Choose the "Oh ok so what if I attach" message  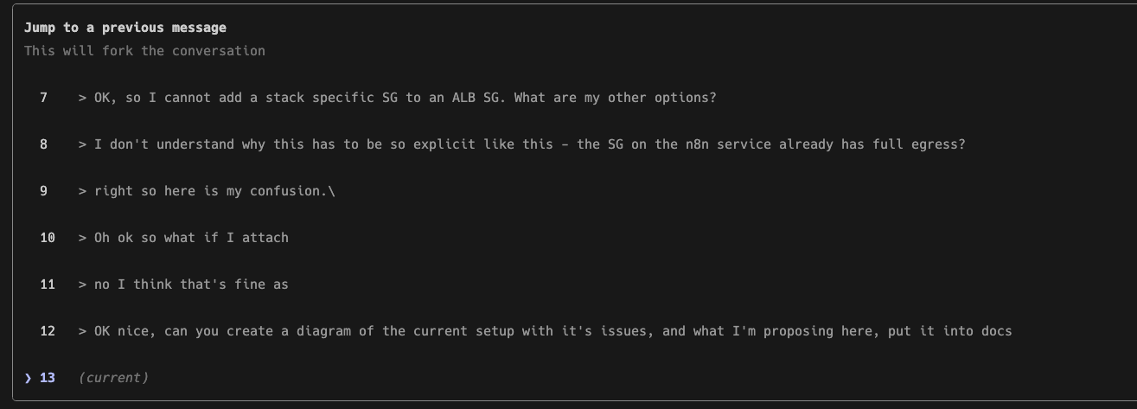(191, 237)
